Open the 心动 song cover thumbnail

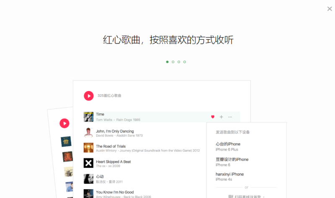click(88, 179)
